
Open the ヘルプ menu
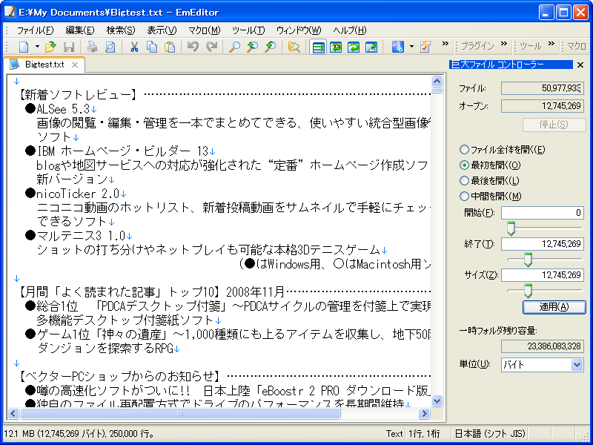point(350,30)
